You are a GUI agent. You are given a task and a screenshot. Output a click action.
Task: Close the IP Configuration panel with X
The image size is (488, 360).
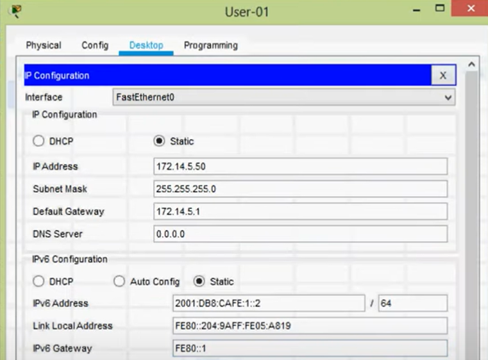[x=443, y=75]
